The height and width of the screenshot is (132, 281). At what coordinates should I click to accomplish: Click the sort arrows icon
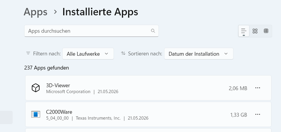pos(123,53)
